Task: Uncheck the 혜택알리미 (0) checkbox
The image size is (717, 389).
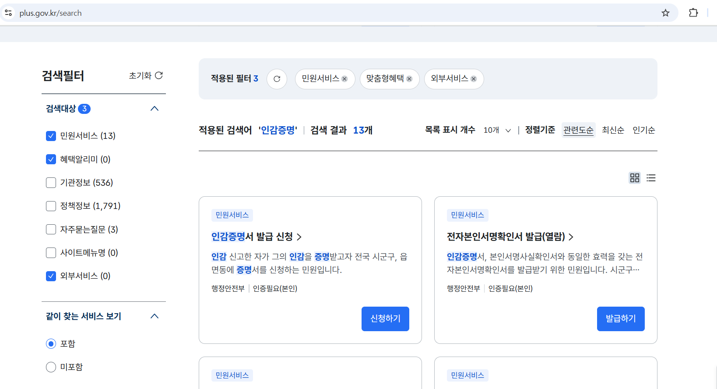Action: tap(51, 159)
